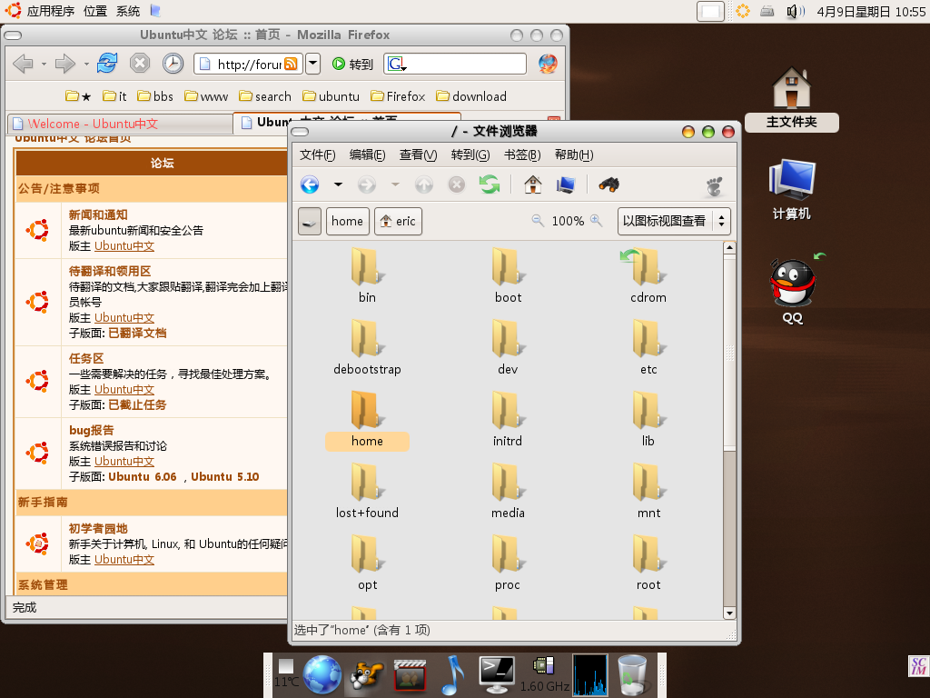Switch to the Welcome - Ubuntu中文 tab

[x=121, y=124]
